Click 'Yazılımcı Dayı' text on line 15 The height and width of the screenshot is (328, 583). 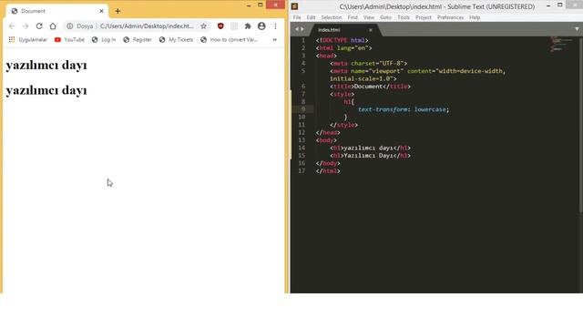(x=368, y=156)
